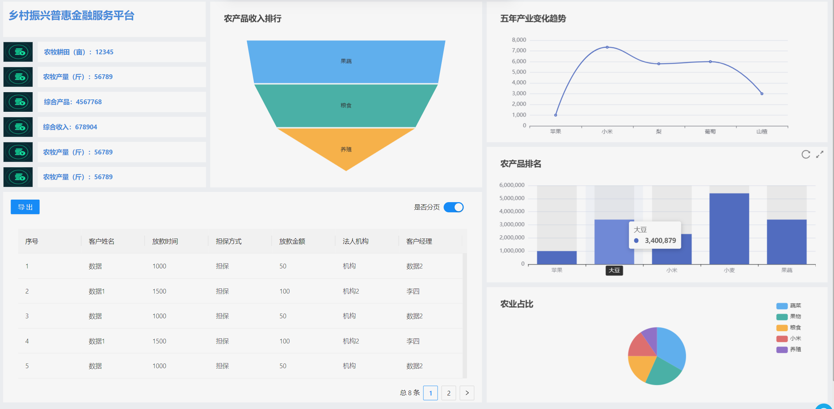Select pagination page 1
834x409 pixels.
click(431, 393)
